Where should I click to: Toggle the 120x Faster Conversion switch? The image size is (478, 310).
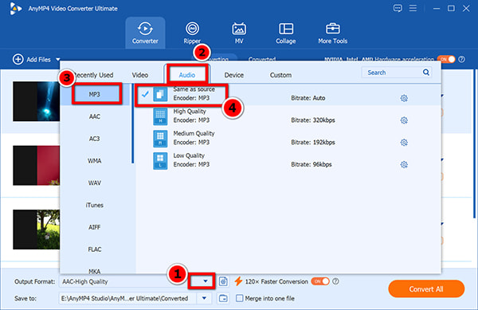pos(320,281)
